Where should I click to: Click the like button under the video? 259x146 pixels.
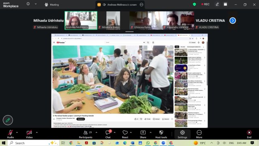pyautogui.click(x=136, y=119)
